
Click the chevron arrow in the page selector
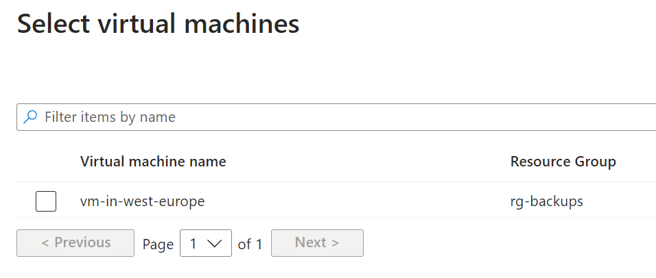tap(214, 243)
